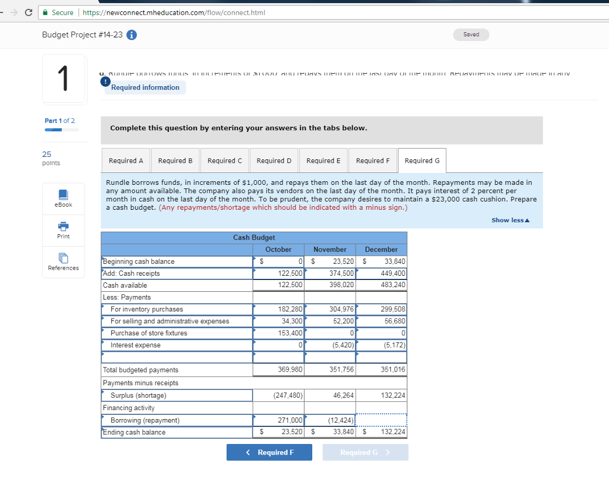The image size is (609, 485).
Task: Click the exclamation icon by Required information
Action: pyautogui.click(x=105, y=81)
